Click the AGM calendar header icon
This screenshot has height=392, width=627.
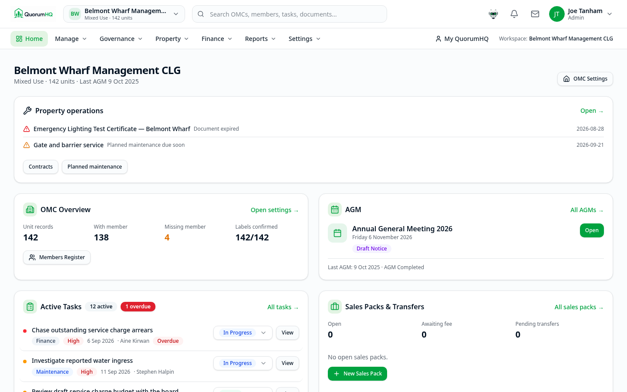click(335, 210)
